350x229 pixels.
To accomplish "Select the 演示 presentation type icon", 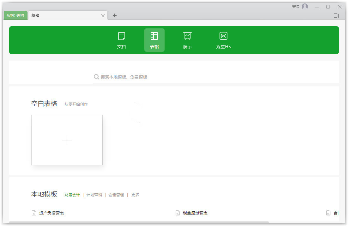I will [187, 36].
